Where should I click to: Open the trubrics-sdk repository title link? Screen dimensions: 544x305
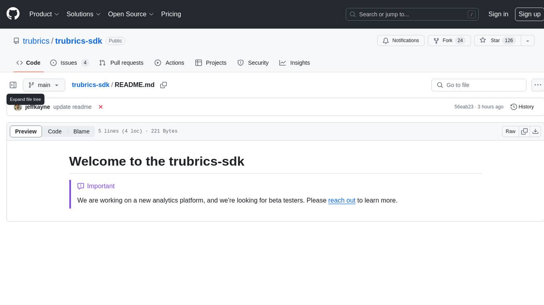click(x=78, y=41)
